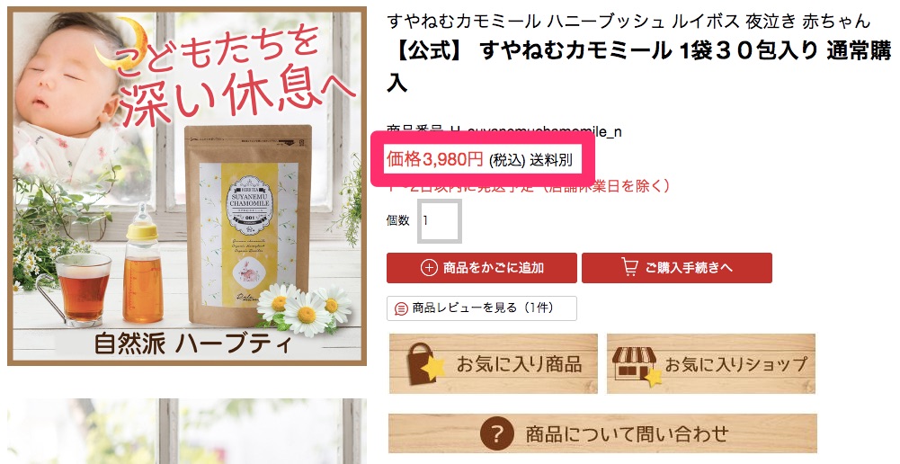This screenshot has height=464, width=900.
Task: Click the shopping cart icon
Action: pos(629,267)
